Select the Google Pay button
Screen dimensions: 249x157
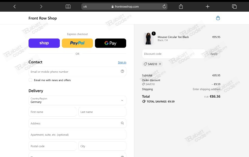pos(111,43)
